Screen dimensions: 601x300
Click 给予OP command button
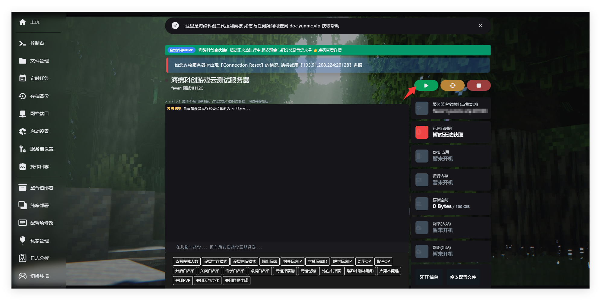tap(364, 261)
